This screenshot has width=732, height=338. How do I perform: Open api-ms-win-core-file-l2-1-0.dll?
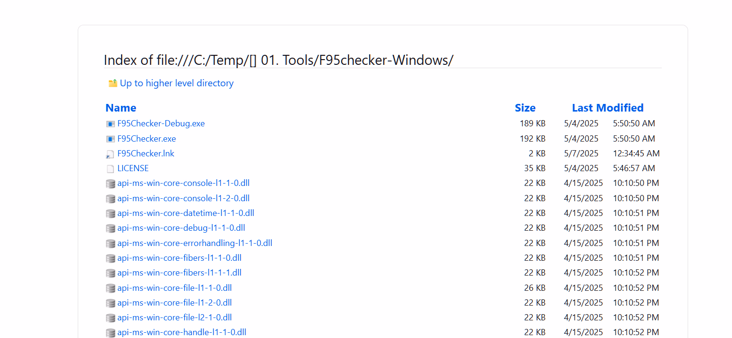(175, 318)
